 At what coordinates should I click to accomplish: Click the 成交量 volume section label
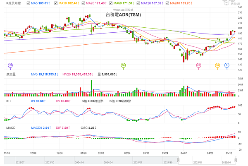(11, 74)
